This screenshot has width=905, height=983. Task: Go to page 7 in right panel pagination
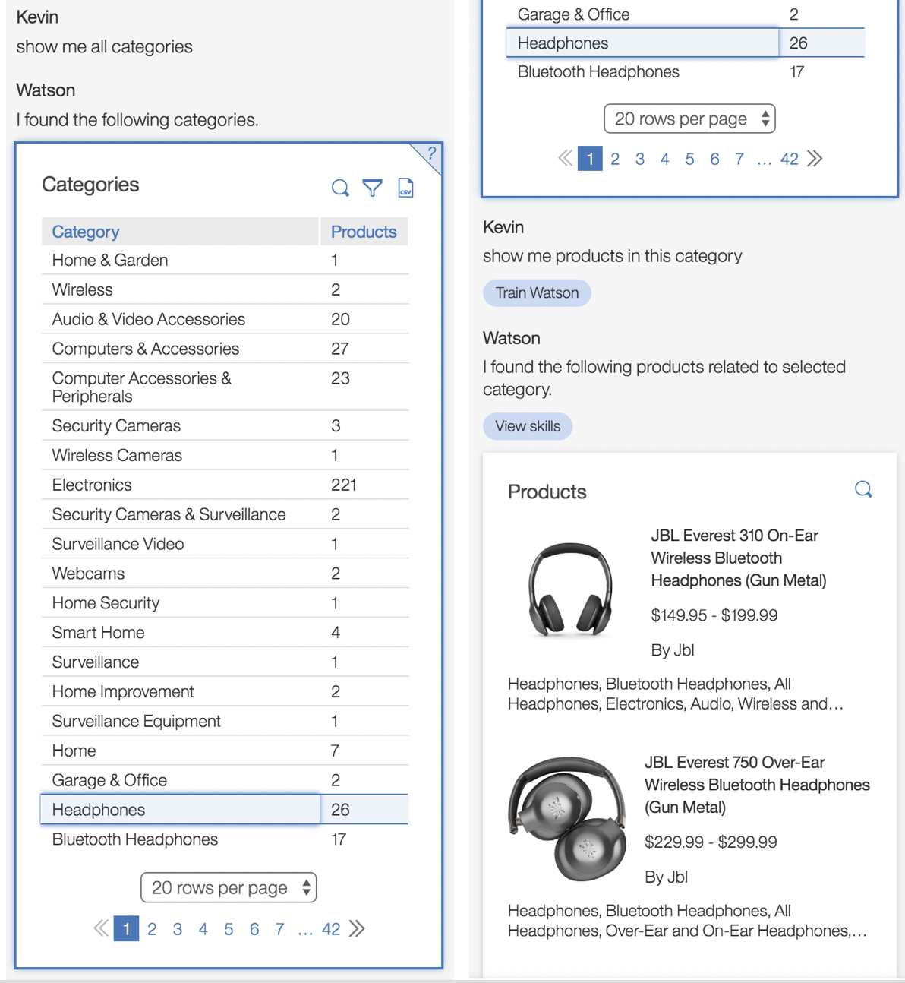pyautogui.click(x=739, y=159)
